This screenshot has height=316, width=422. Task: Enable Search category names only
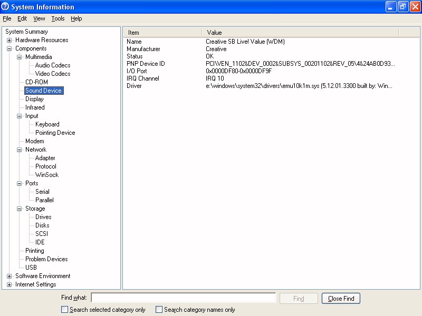[159, 310]
